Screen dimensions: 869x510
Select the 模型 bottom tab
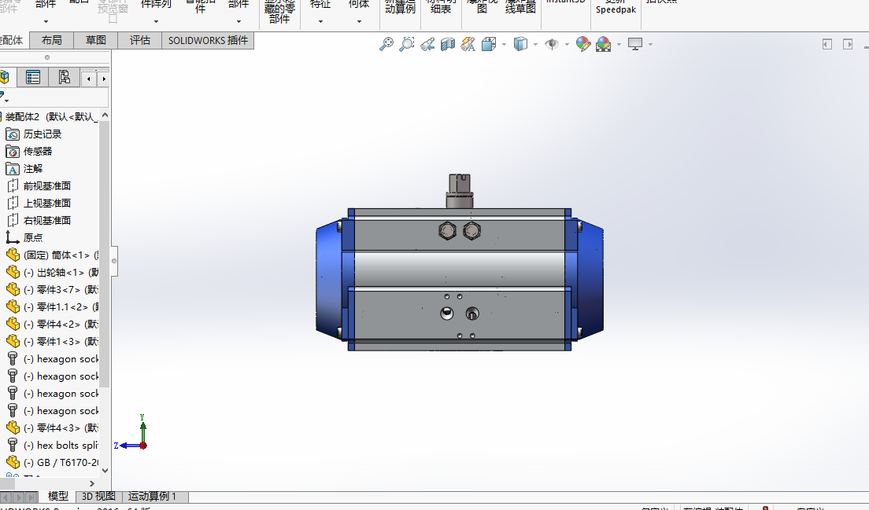[x=58, y=496]
